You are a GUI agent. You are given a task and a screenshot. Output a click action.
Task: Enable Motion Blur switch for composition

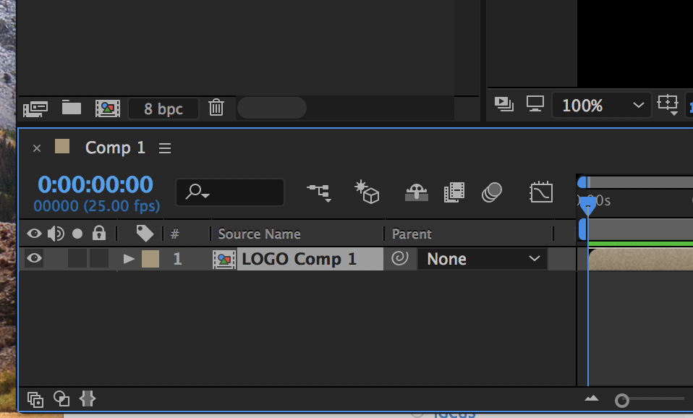point(492,192)
